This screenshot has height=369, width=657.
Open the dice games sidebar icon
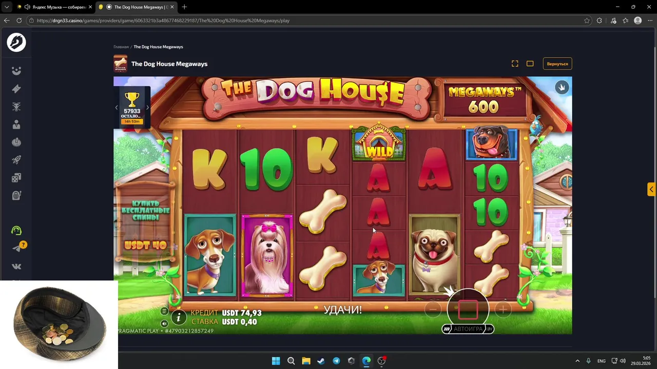(16, 178)
